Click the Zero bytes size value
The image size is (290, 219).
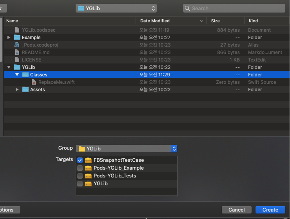tap(228, 82)
